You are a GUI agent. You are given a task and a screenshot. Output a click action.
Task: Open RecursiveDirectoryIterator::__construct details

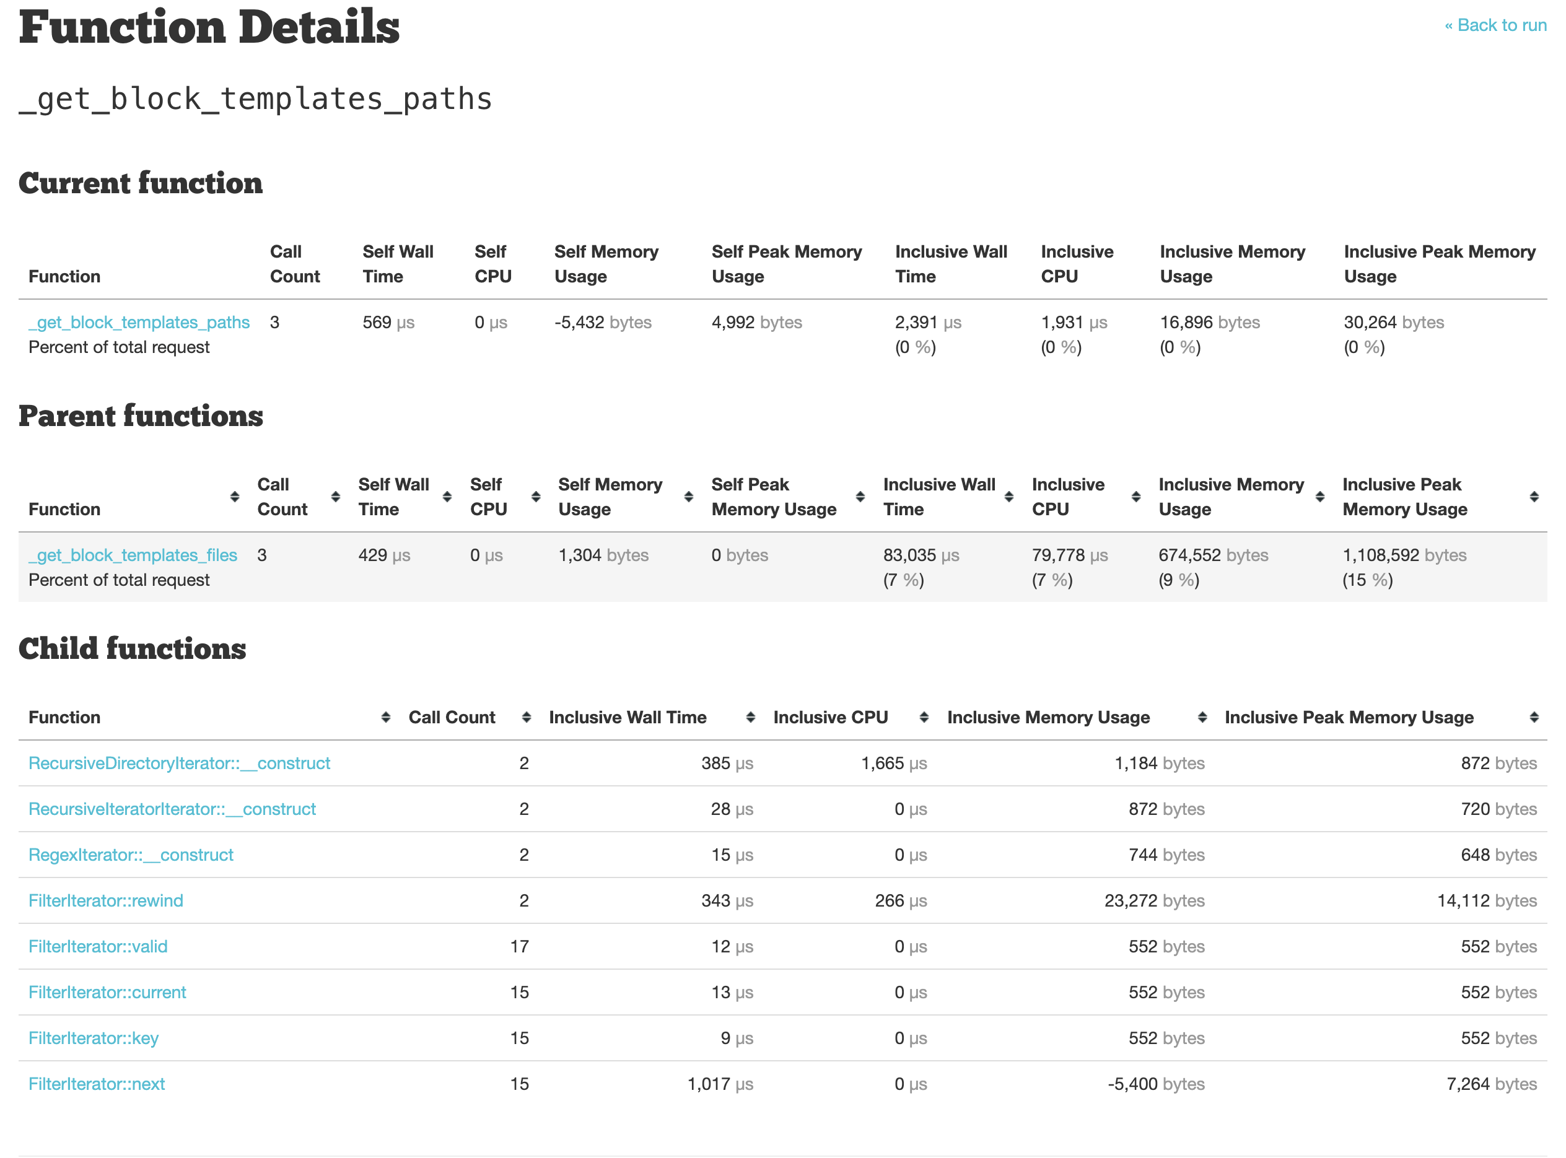pyautogui.click(x=179, y=764)
